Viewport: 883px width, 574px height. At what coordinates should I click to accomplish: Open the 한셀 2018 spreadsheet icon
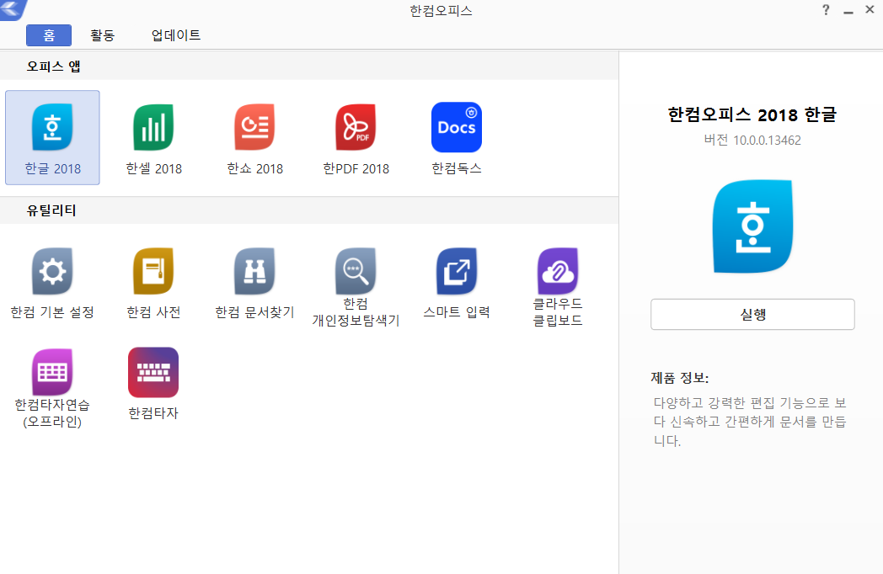(153, 127)
